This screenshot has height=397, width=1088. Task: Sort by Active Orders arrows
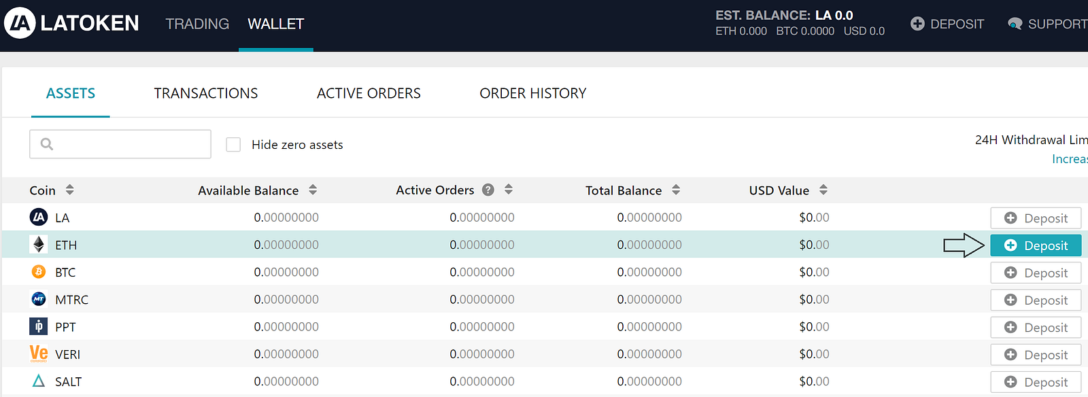[509, 190]
